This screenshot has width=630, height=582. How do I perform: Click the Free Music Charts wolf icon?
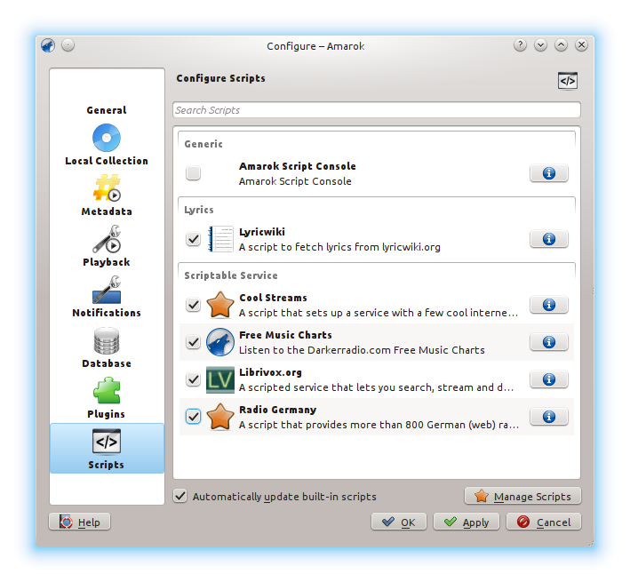click(220, 342)
